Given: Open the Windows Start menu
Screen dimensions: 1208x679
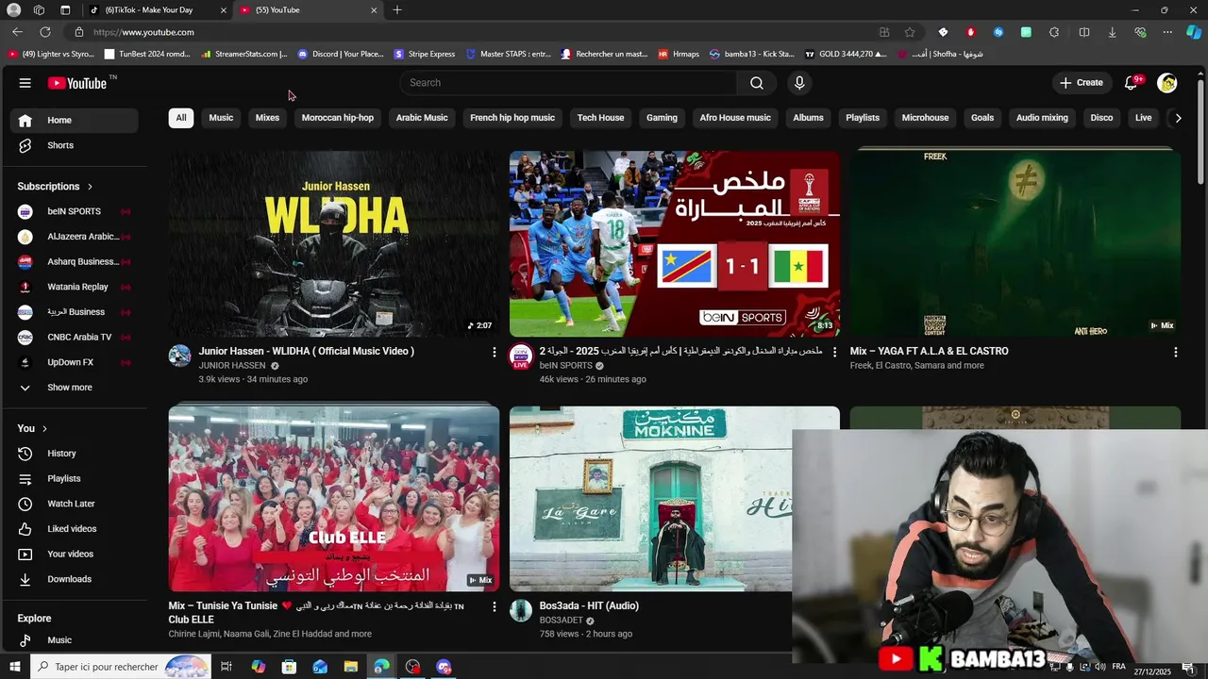Looking at the screenshot, I should [x=14, y=667].
